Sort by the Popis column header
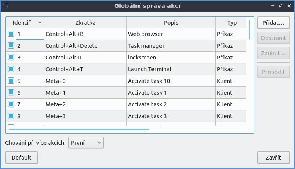295x169 pixels. 171,23
